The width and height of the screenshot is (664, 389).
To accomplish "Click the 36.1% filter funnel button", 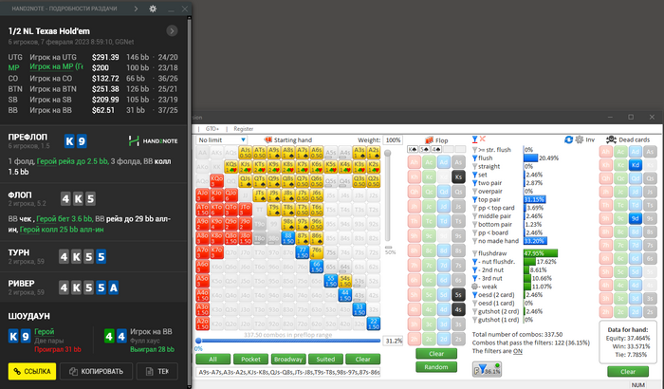I will tap(487, 369).
